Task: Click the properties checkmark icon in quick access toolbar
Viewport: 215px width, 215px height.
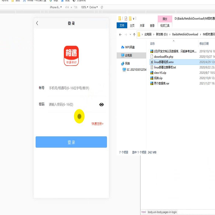Action: pyautogui.click(x=126, y=19)
